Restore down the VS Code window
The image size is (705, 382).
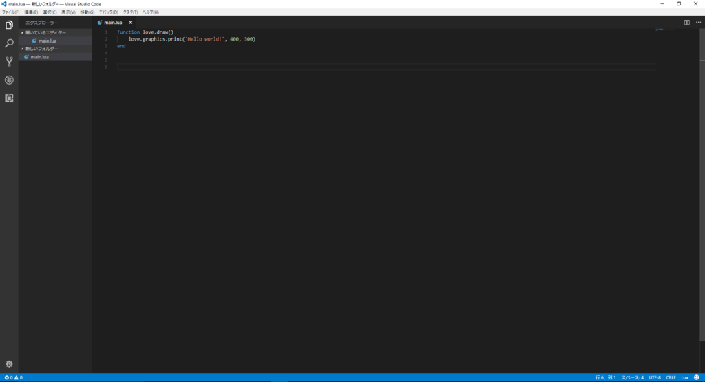tap(678, 4)
